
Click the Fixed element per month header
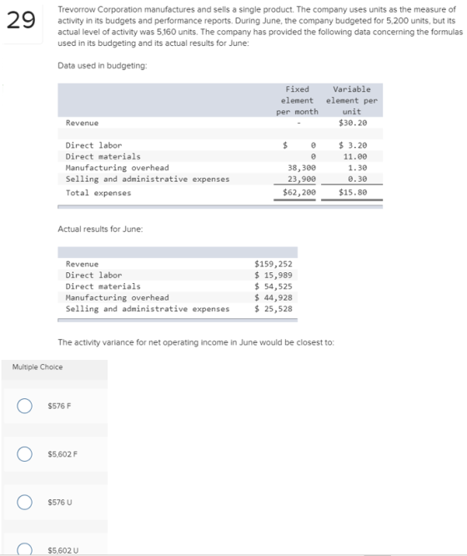coord(297,100)
